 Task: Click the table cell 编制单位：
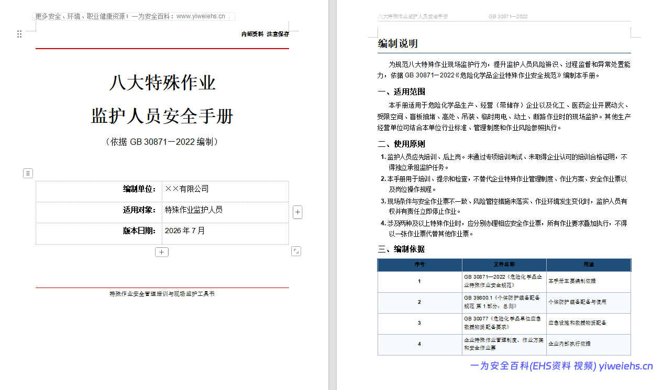[x=99, y=191]
